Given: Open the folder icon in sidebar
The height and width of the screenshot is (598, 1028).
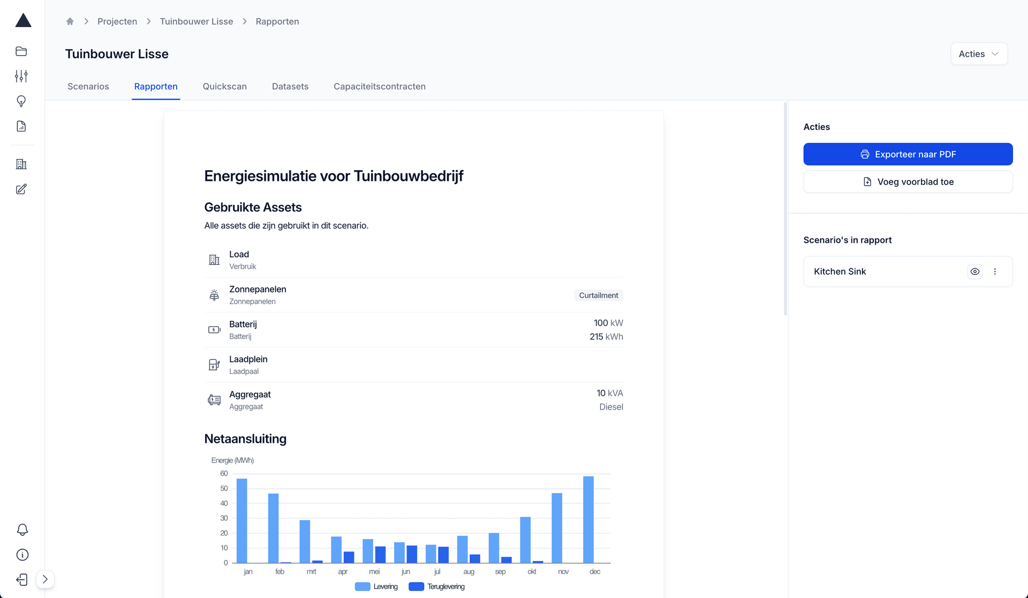Looking at the screenshot, I should [x=21, y=51].
